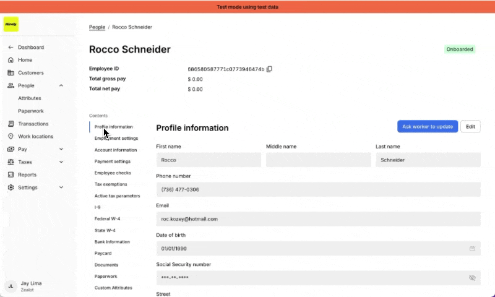Click the JL user avatar
This screenshot has height=297, width=495.
11,286
